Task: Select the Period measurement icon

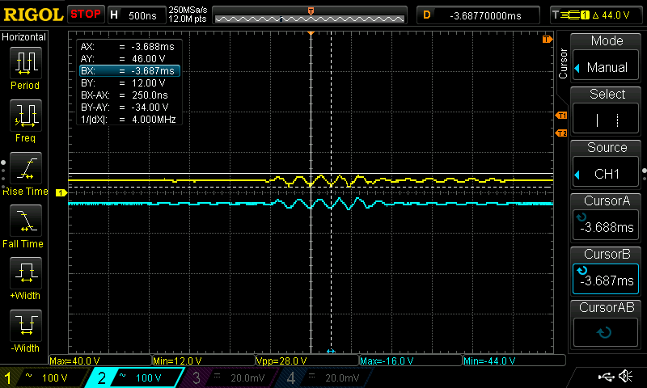Action: 25,65
